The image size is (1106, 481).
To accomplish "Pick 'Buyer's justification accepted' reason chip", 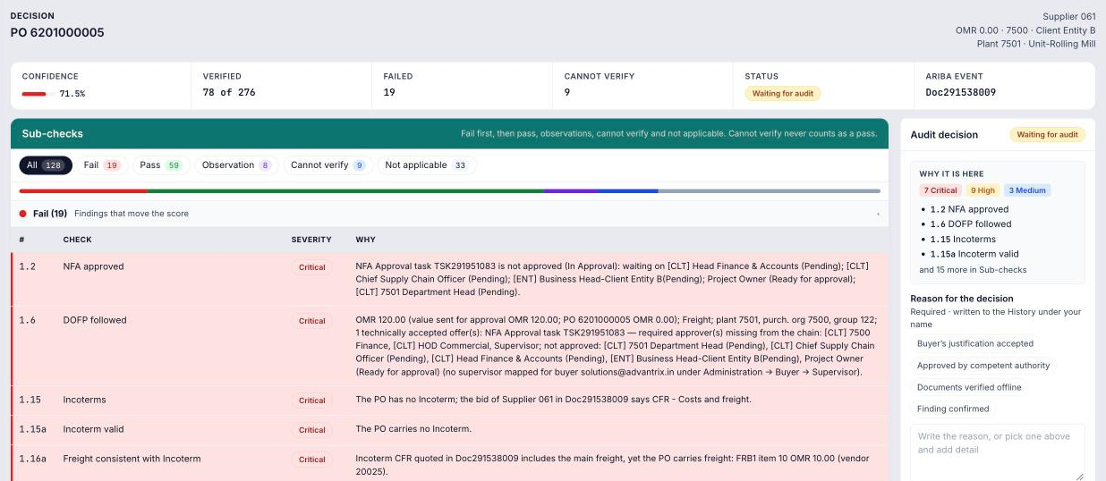I will (975, 343).
